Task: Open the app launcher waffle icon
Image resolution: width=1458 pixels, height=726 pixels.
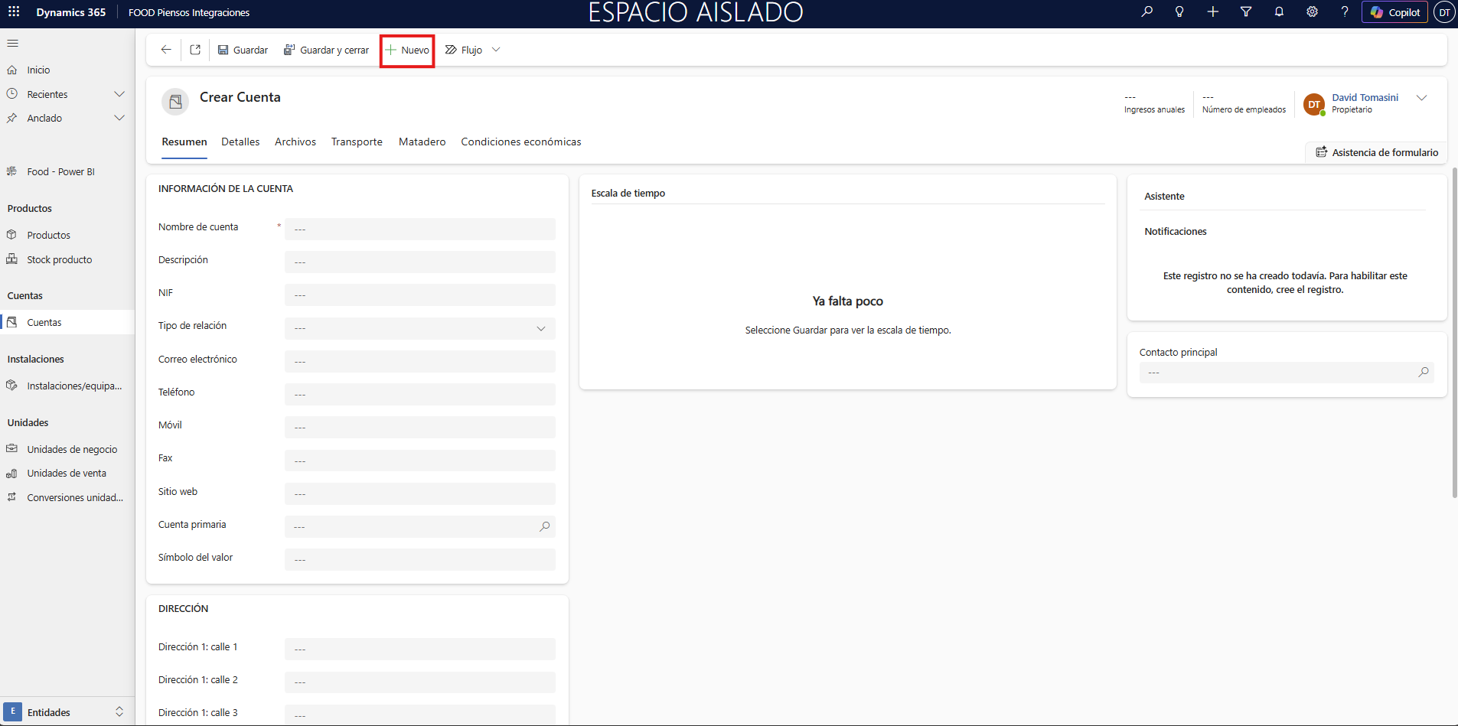Action: click(x=14, y=12)
